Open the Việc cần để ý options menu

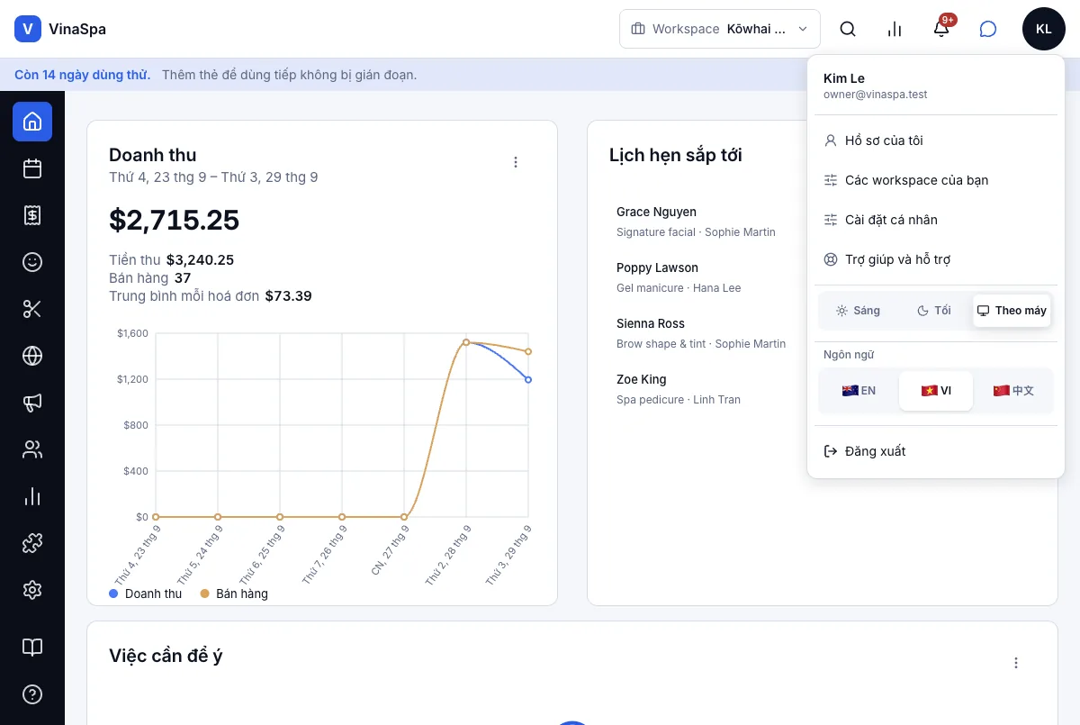1016,663
